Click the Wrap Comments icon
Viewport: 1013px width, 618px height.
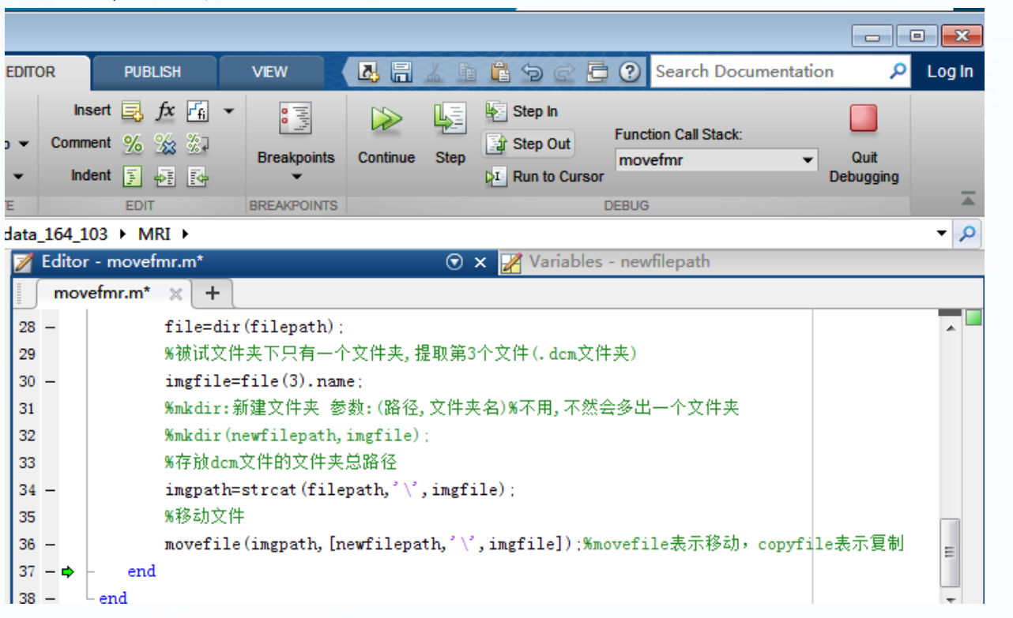(198, 144)
